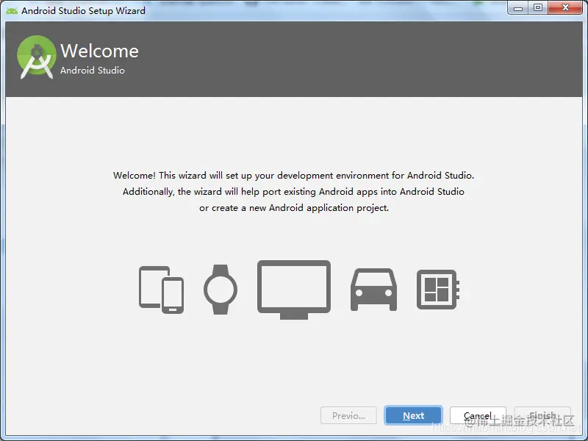The height and width of the screenshot is (441, 588).
Task: Click the 'or create a new Android application project' line
Action: (x=294, y=208)
